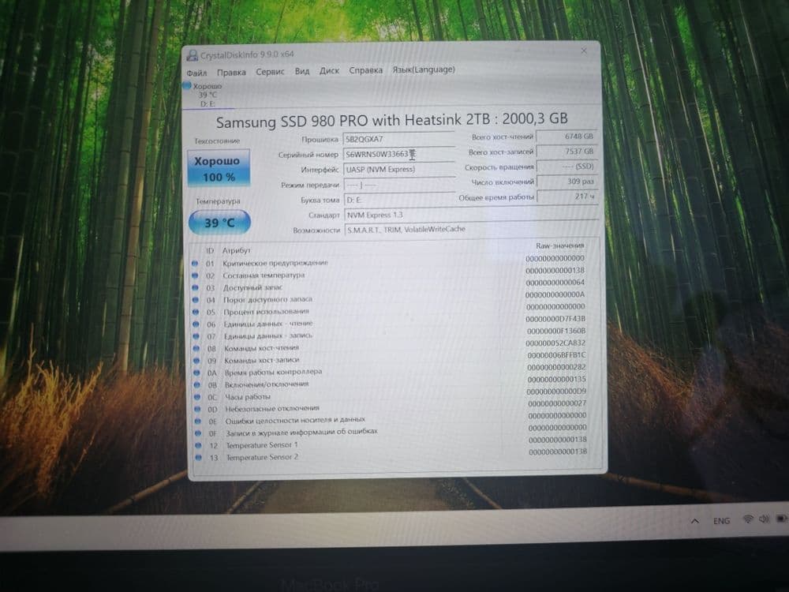Click raw value 00000000D7F43B
The image size is (789, 592).
point(555,319)
